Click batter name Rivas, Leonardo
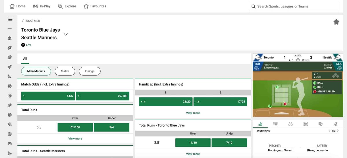The width and height of the screenshot is (347, 158). click(x=318, y=150)
